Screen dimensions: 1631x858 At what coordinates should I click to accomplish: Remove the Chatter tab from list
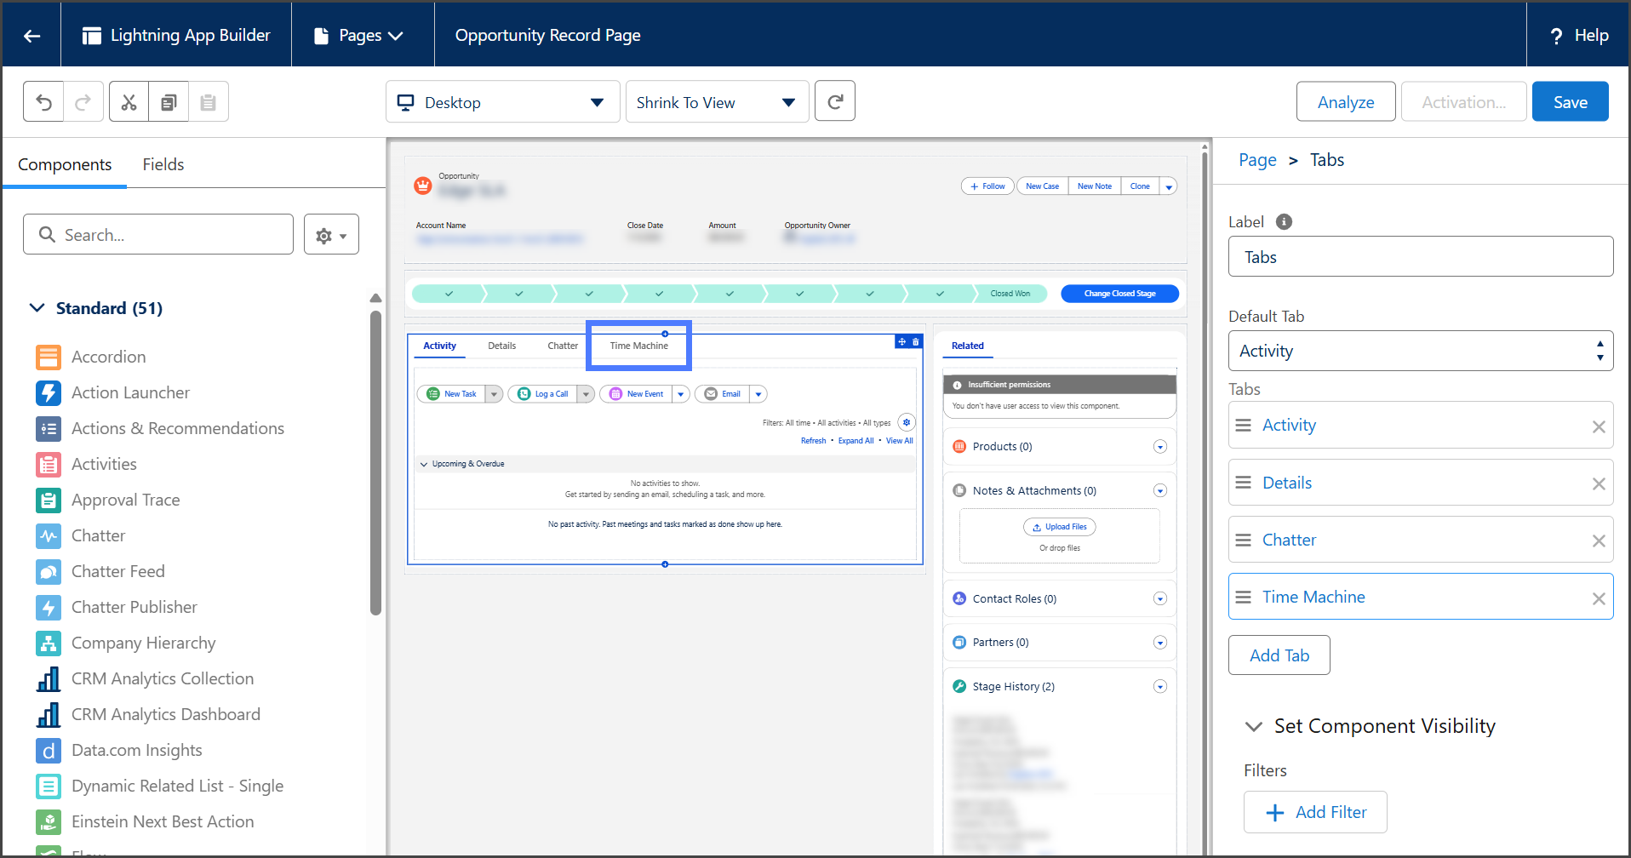pyautogui.click(x=1598, y=541)
